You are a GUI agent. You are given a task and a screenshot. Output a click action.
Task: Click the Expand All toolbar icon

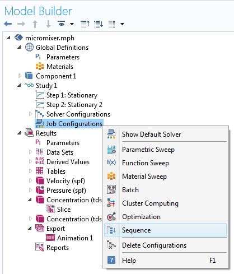99,24
